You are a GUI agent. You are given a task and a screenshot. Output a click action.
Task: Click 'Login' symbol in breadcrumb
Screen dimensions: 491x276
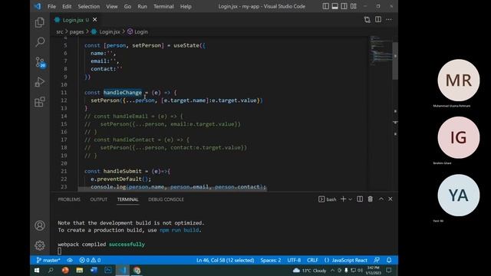[x=138, y=31]
